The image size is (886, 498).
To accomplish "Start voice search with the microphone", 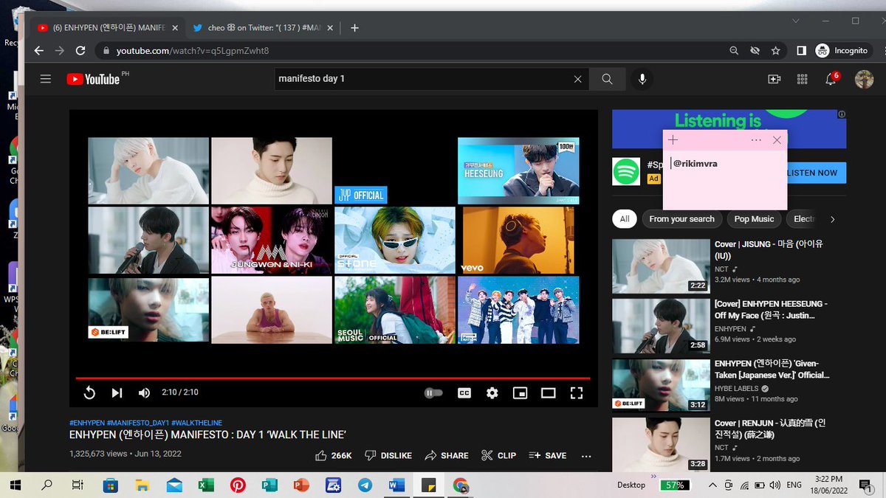I will [x=642, y=79].
